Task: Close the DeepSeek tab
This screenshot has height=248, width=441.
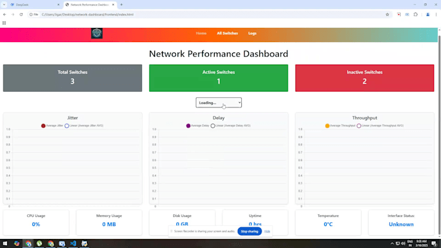Action: 58,5
